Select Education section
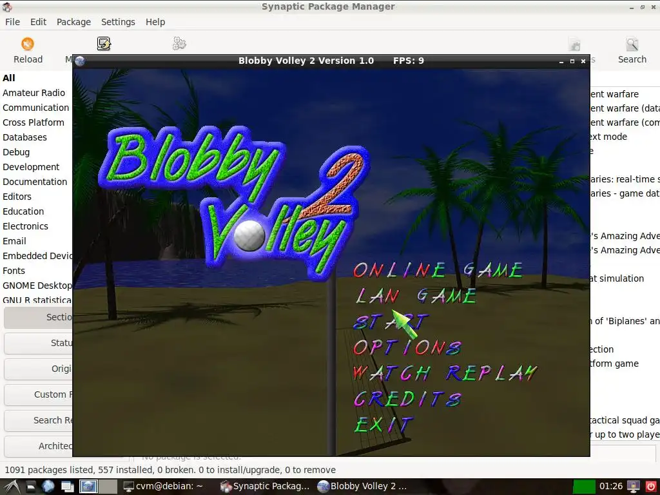This screenshot has height=495, width=660. coord(23,211)
